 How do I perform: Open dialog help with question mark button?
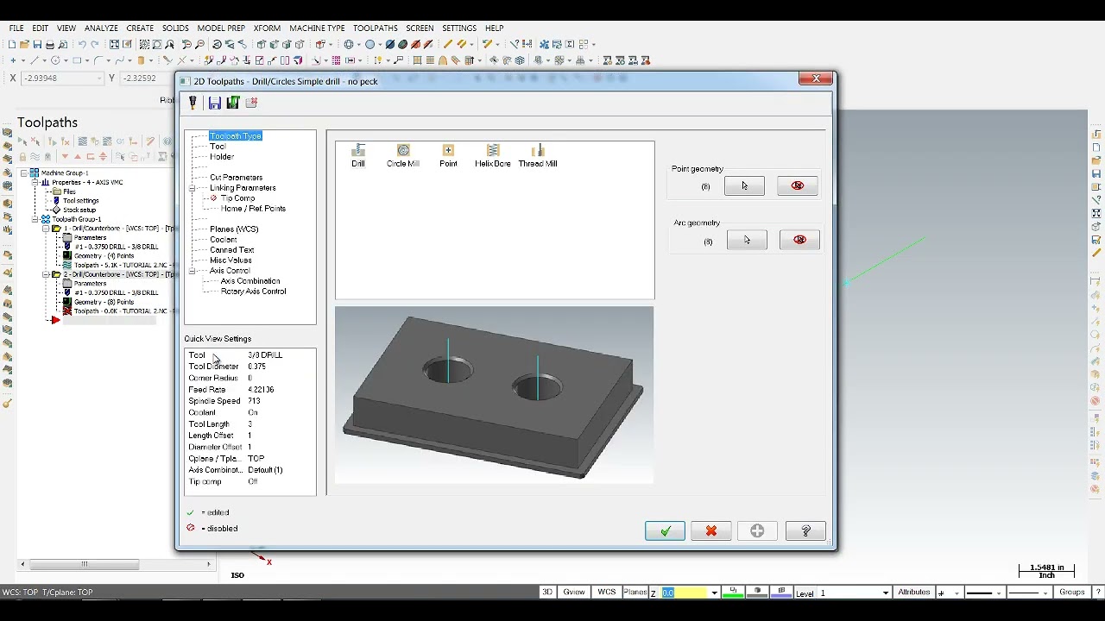coord(805,531)
